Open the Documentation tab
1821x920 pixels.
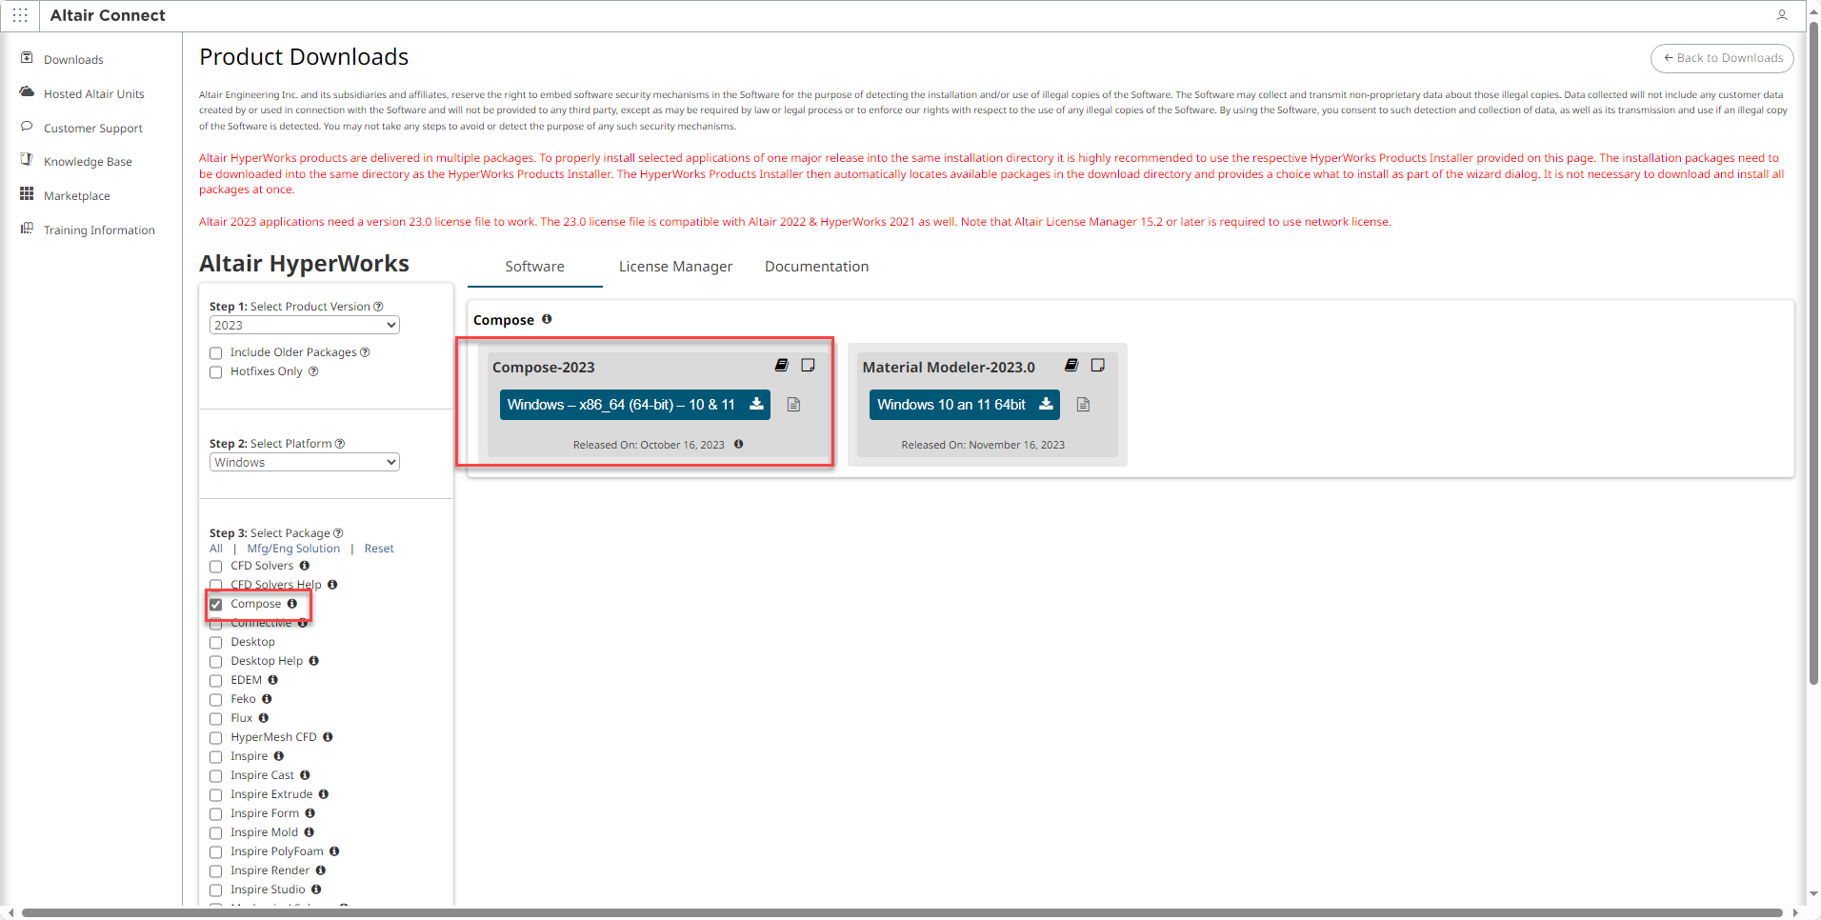(815, 267)
